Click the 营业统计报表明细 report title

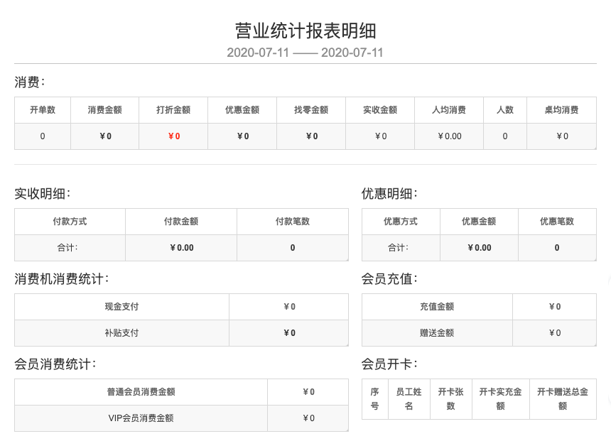305,31
